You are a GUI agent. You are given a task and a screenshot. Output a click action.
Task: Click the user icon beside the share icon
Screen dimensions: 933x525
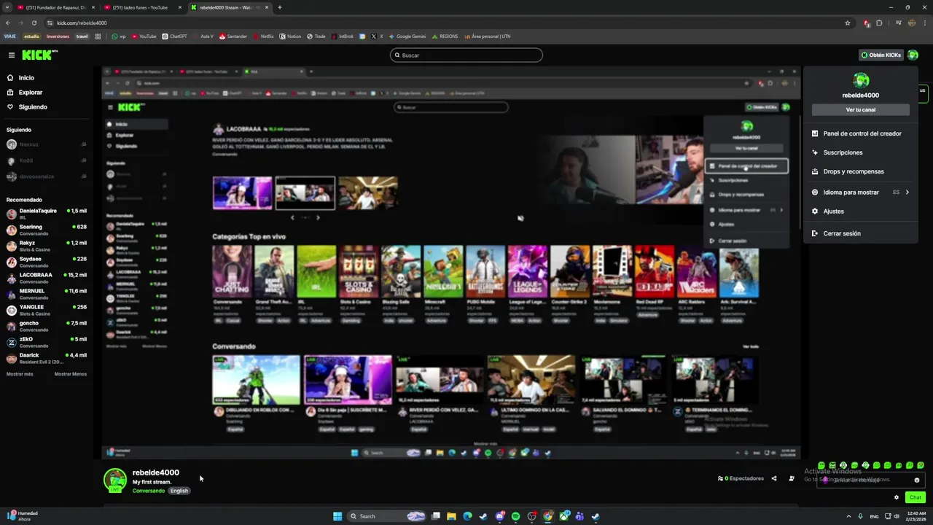click(x=792, y=478)
